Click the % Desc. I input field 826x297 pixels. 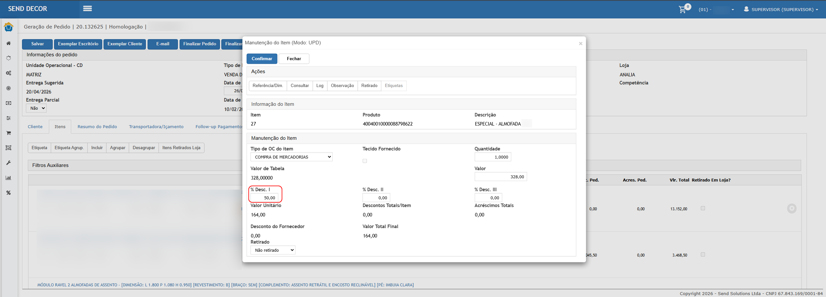(x=264, y=198)
